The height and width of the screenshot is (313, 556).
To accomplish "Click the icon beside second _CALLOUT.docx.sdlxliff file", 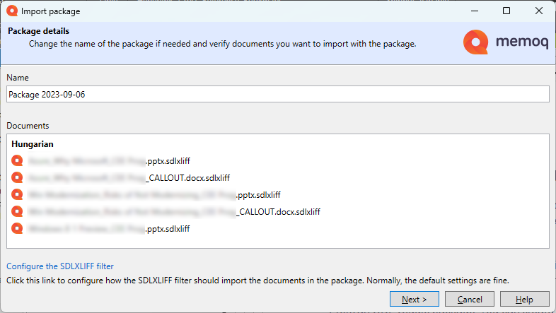I will tap(17, 212).
